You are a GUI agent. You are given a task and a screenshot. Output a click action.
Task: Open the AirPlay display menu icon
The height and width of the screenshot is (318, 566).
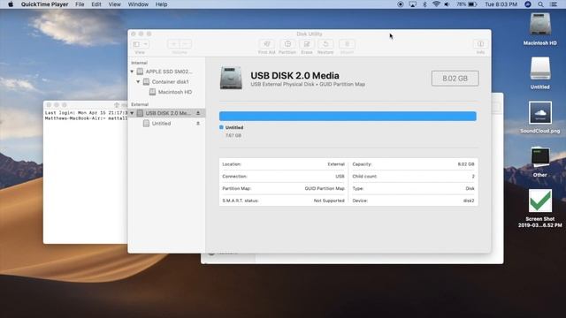(x=413, y=4)
